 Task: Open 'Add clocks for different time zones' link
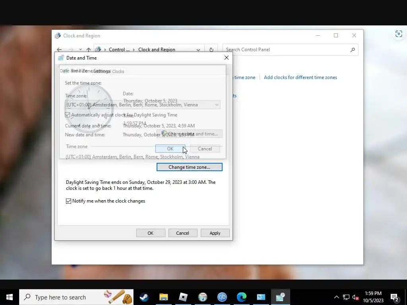(300, 77)
